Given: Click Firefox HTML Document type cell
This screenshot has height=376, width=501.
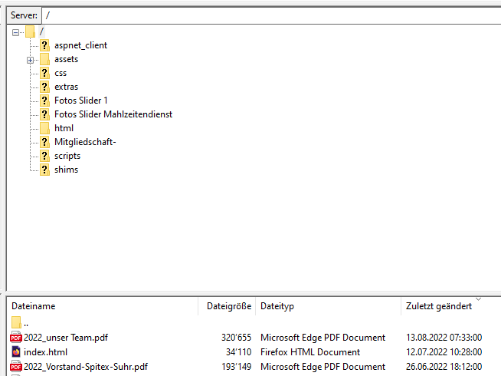Looking at the screenshot, I should [x=310, y=352].
